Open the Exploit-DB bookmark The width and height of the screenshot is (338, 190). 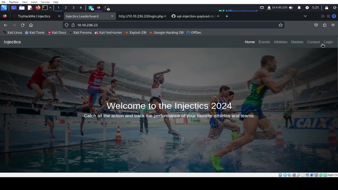pyautogui.click(x=135, y=32)
